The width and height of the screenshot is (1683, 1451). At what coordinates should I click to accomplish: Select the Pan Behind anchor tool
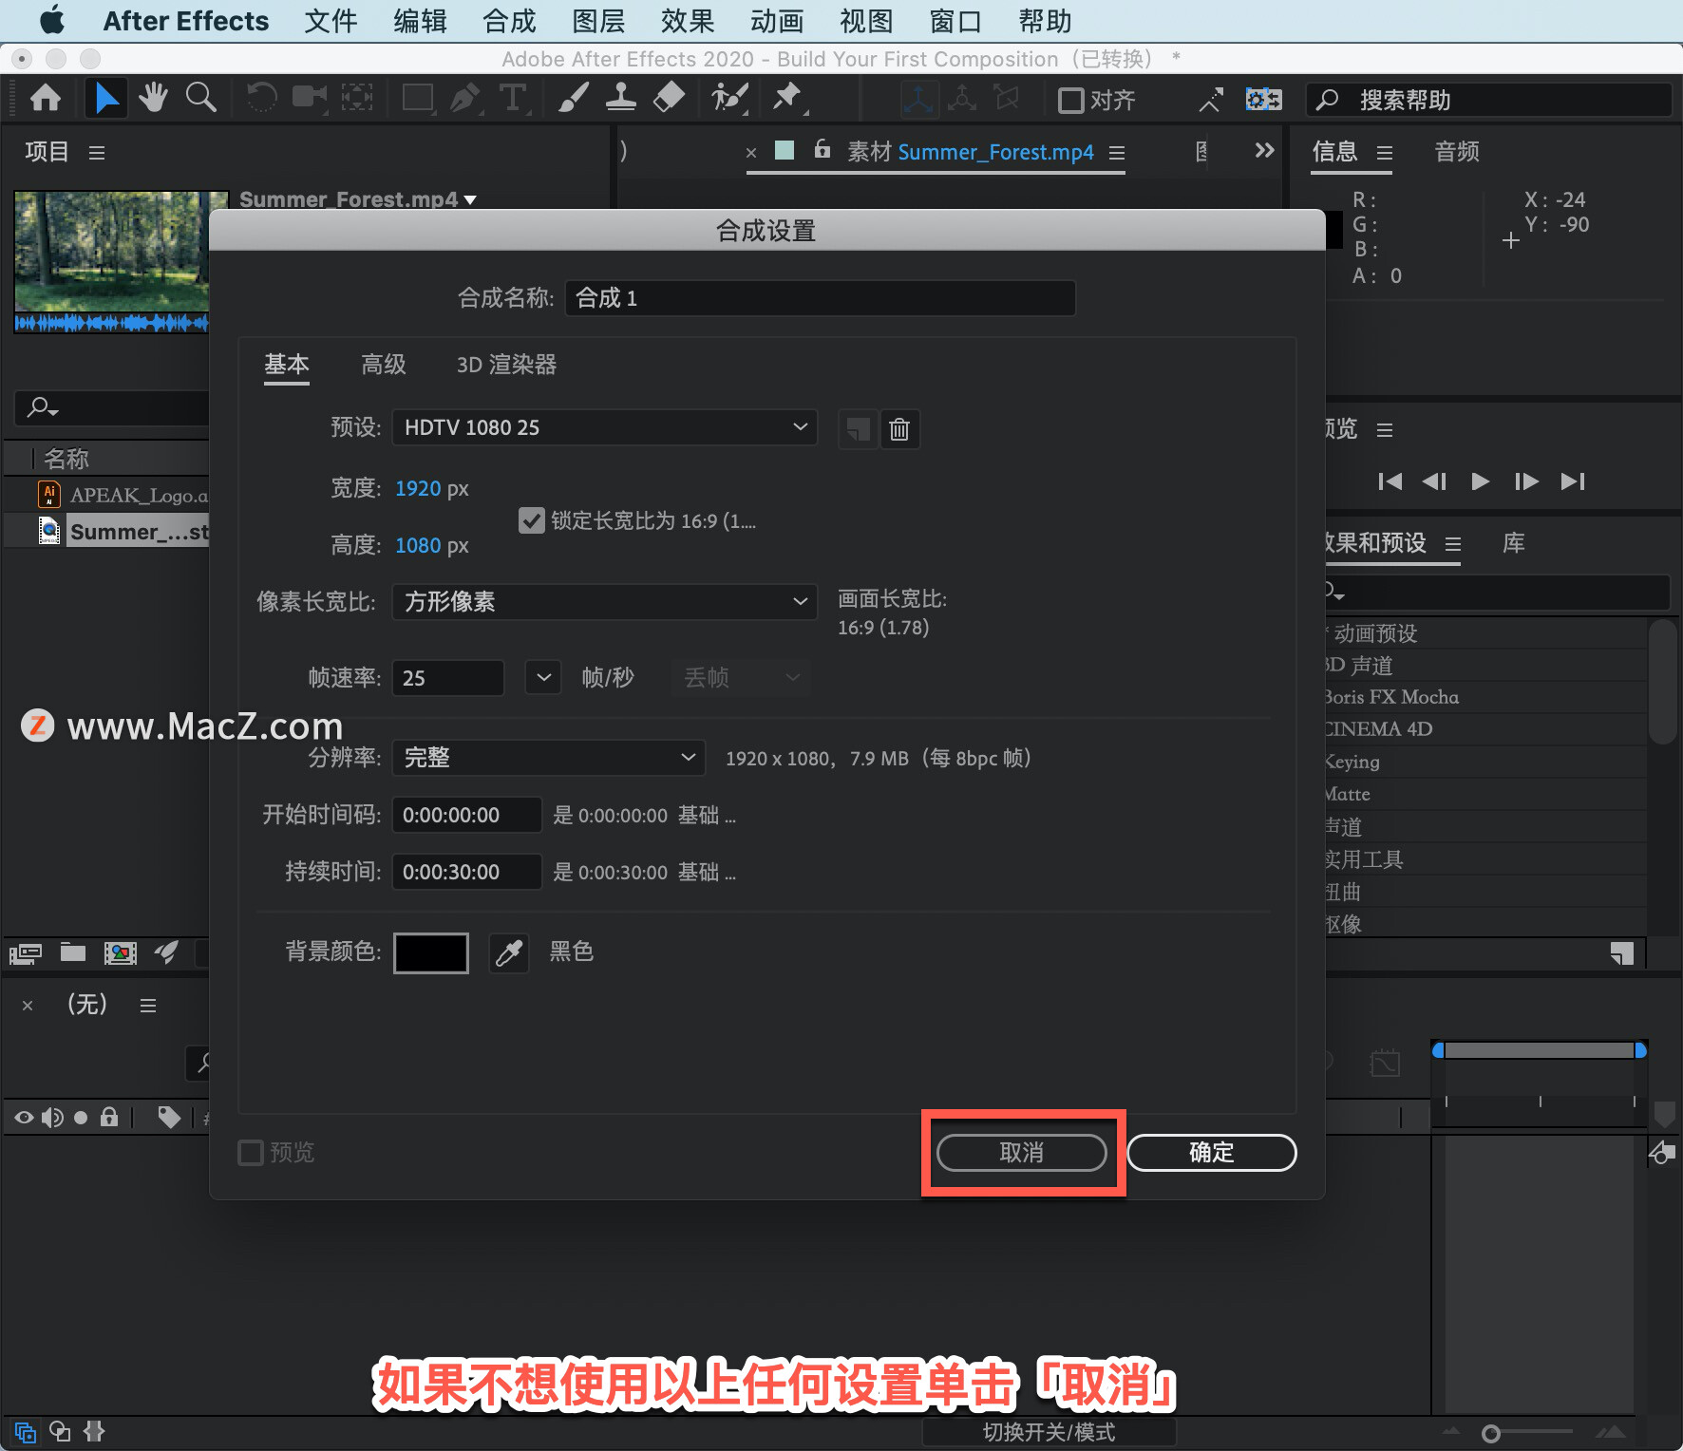(357, 98)
